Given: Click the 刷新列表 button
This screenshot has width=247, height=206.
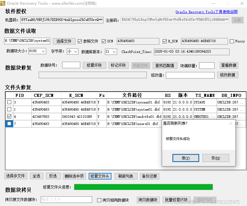Looking at the screenshot, I should click(x=126, y=176).
